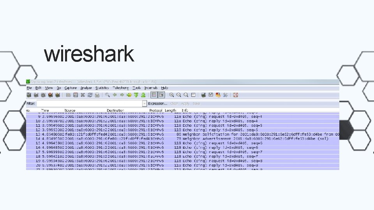
Task: Go forward in packet history arrow
Action: click(122, 95)
